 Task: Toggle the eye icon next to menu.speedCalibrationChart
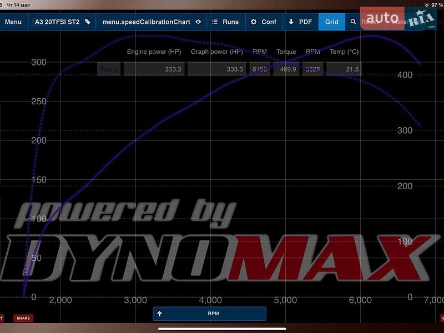[x=198, y=22]
